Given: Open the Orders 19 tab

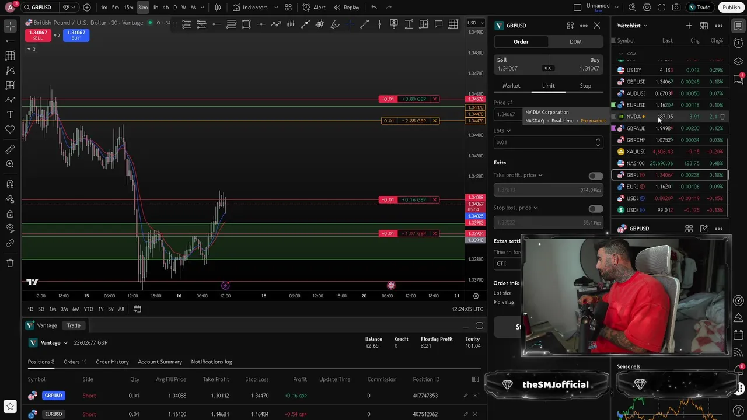Looking at the screenshot, I should 75,362.
